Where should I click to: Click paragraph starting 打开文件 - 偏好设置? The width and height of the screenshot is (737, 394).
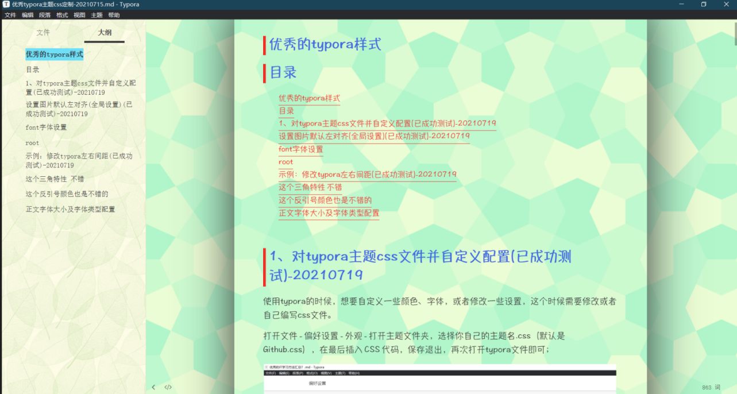[x=414, y=342]
